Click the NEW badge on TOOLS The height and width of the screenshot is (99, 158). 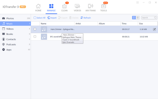(x=106, y=3)
